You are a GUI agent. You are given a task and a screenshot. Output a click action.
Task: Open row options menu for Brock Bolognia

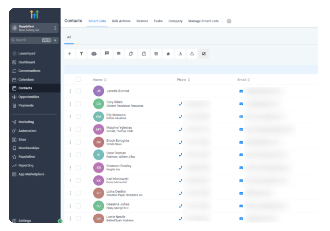[70, 142]
